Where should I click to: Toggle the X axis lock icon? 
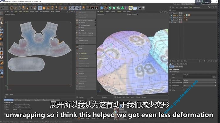click(x=71, y=8)
